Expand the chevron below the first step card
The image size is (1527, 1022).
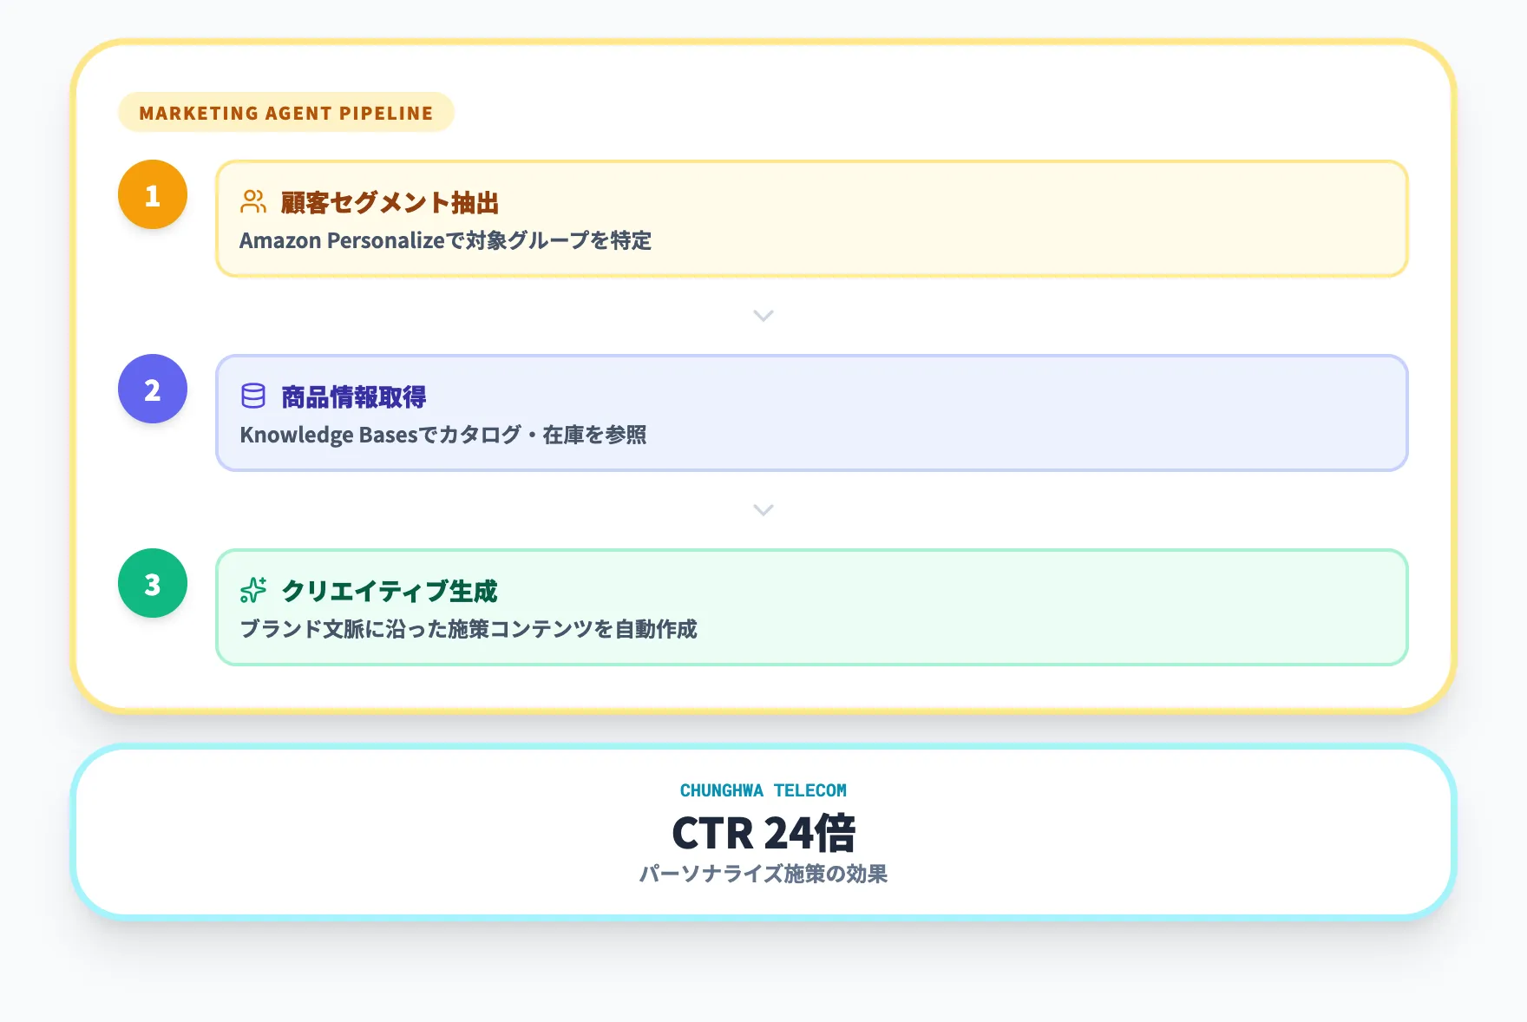click(763, 316)
